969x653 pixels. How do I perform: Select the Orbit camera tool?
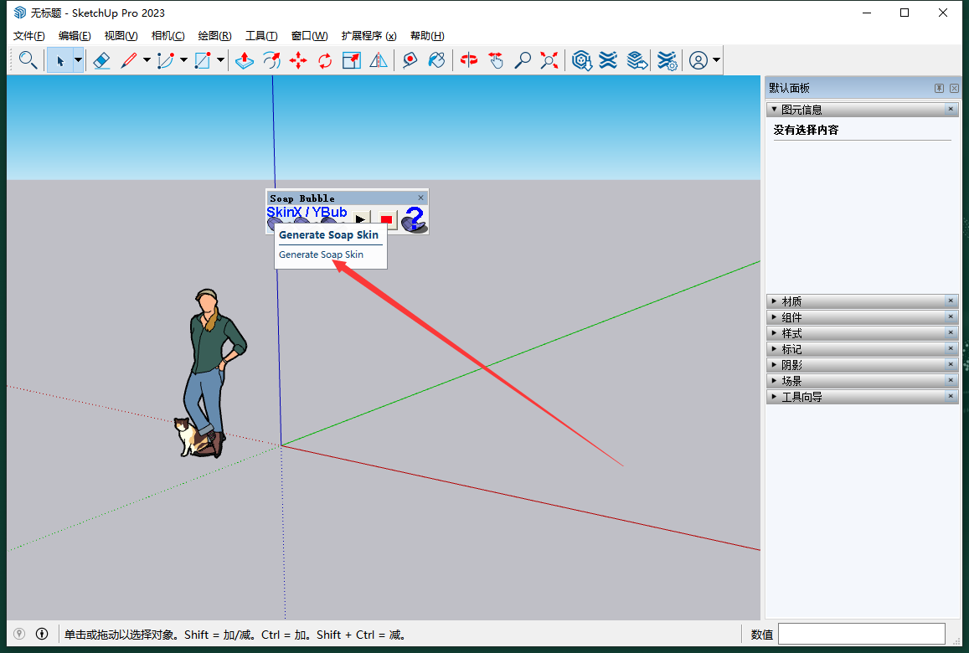pos(467,59)
